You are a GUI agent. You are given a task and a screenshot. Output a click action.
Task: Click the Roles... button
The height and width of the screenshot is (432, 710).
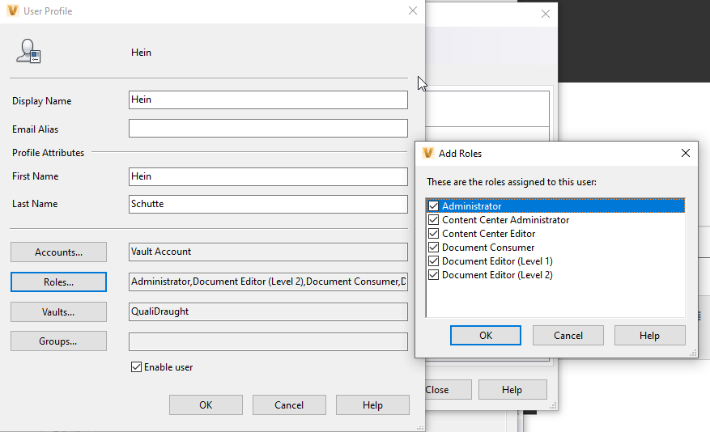click(x=58, y=282)
